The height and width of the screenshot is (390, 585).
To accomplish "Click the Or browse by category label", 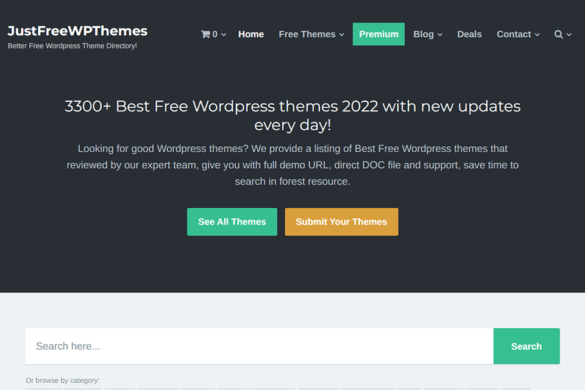I will click(x=63, y=380).
